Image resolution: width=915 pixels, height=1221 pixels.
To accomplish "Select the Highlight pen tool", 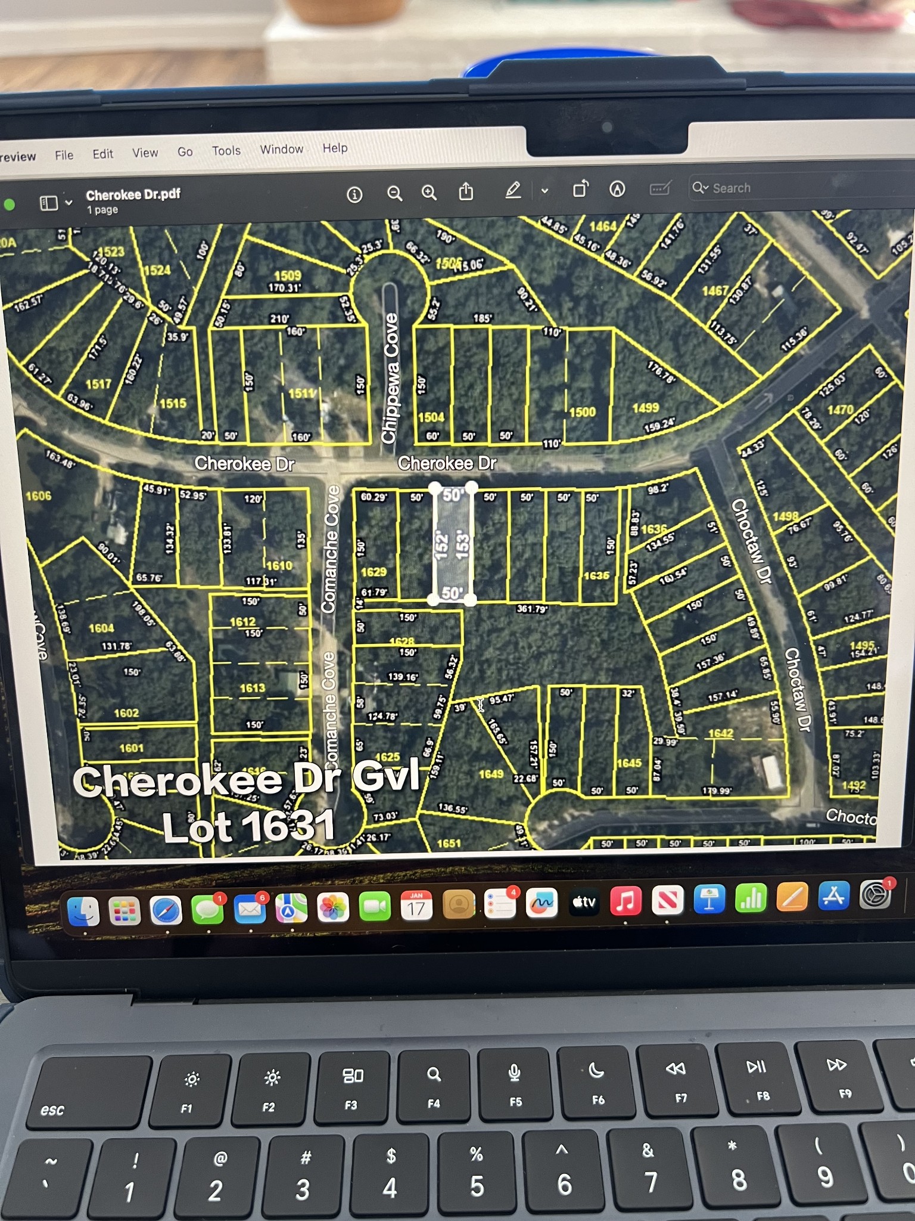I will [513, 191].
